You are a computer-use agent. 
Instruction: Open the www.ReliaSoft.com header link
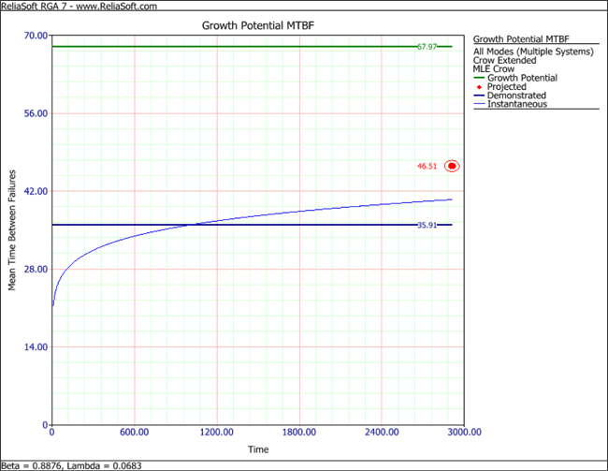[113, 6]
